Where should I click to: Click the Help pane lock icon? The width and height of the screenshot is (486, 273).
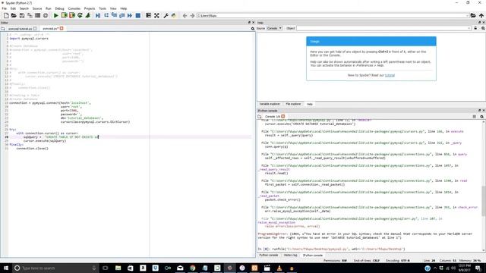(x=475, y=28)
